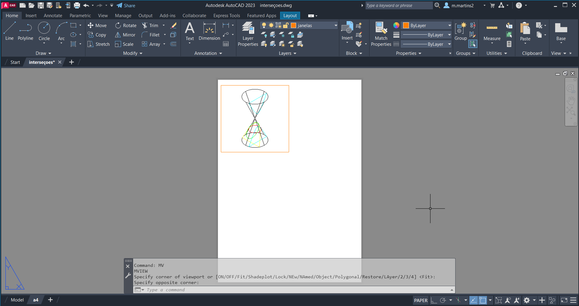
Task: Expand the Modify panel
Action: pos(133,53)
